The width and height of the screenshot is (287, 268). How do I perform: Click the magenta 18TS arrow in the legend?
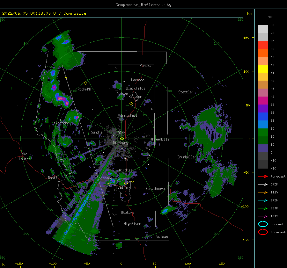pos(263,216)
